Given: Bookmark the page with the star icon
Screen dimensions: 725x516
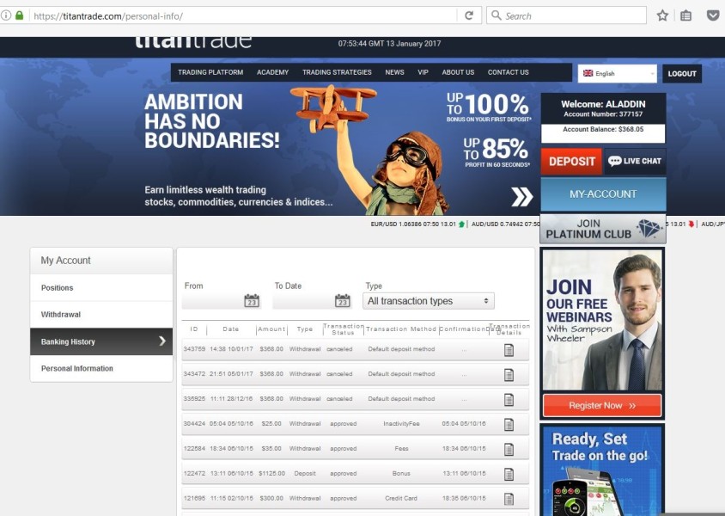Looking at the screenshot, I should click(662, 15).
